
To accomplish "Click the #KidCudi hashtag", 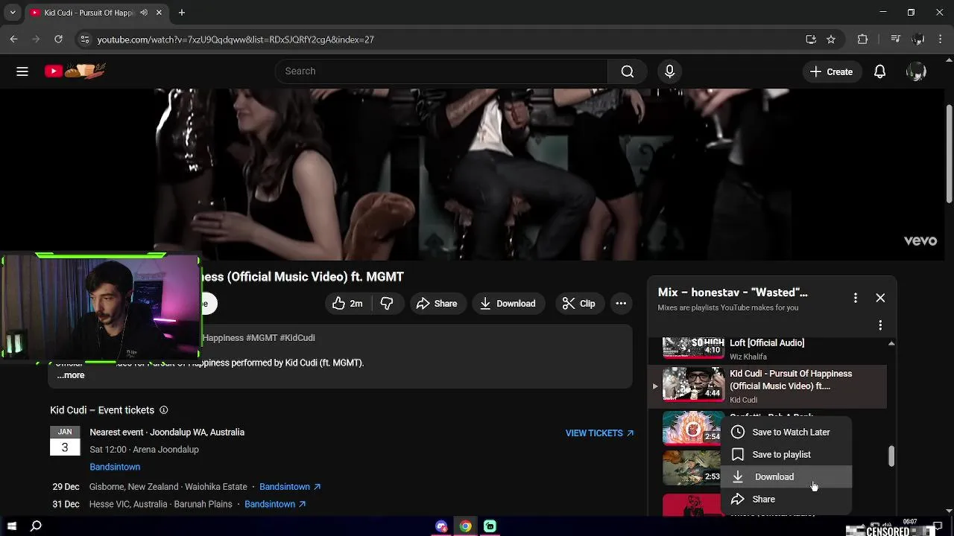I will tap(297, 338).
